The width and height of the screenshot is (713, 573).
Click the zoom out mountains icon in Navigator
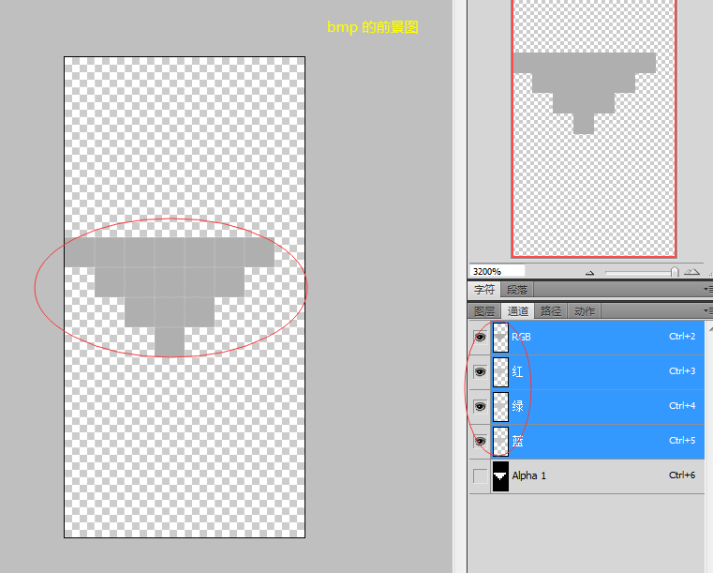pos(589,273)
